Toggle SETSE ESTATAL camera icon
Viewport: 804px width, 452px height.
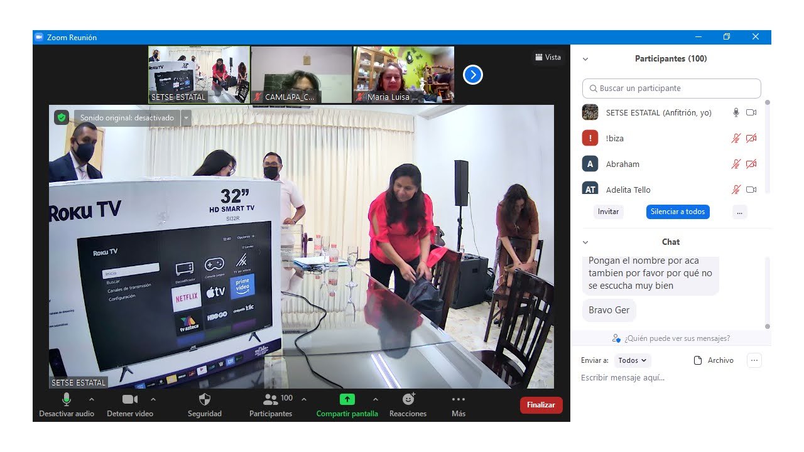(x=751, y=112)
